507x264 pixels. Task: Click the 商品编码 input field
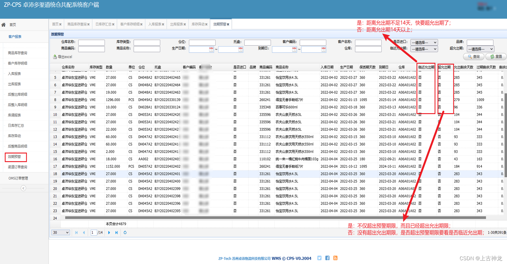(91, 49)
